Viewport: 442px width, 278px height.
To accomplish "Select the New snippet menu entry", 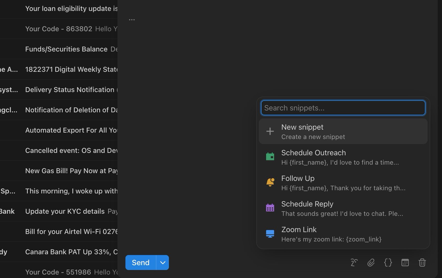I will tap(343, 131).
